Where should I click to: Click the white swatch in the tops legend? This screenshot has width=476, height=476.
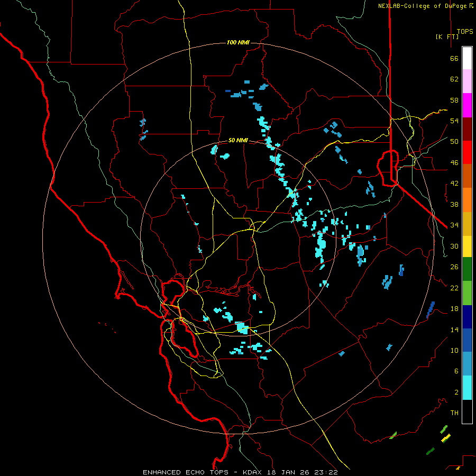(467, 58)
